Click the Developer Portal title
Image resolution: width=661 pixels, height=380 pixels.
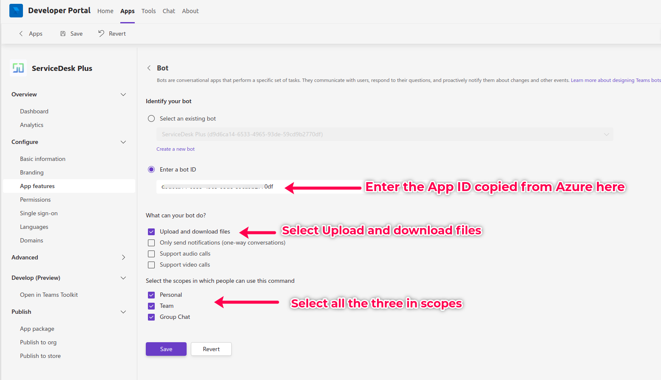(x=60, y=11)
